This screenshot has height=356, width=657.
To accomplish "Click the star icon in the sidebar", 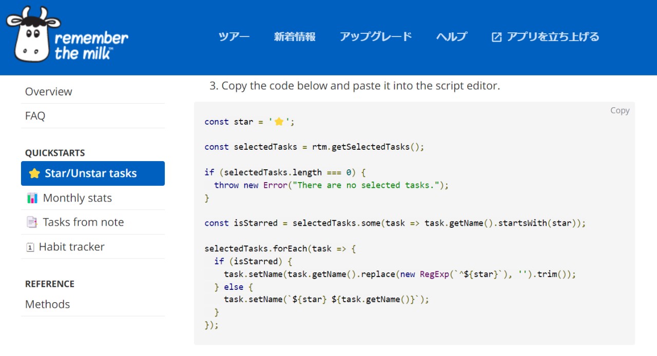I will [34, 173].
